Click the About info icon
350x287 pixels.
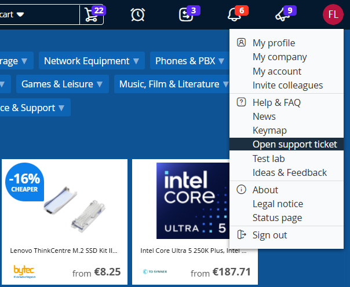[x=242, y=190]
